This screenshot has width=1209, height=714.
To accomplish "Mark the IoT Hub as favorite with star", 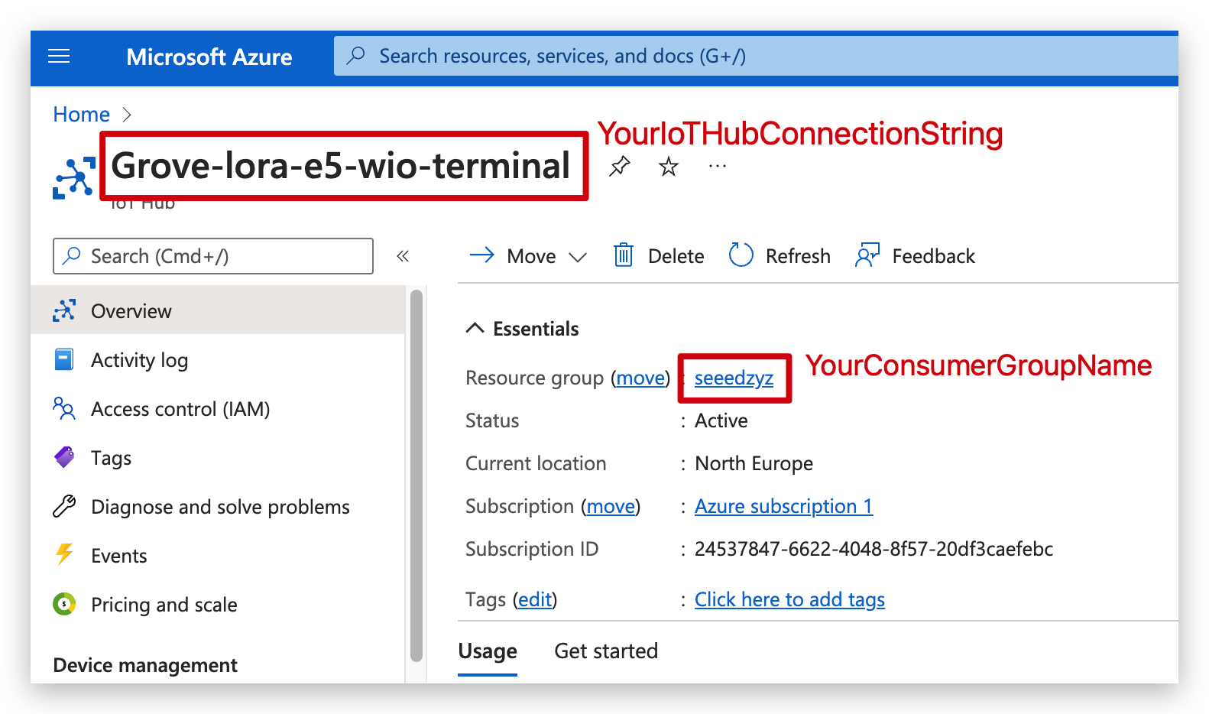I will [669, 166].
